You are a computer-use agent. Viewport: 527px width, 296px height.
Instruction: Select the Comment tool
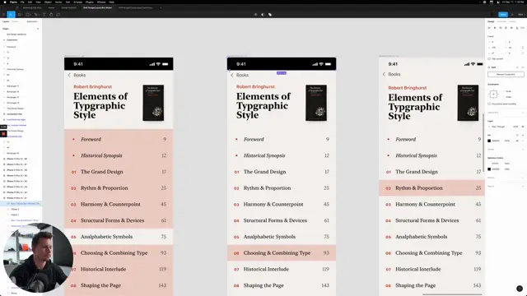58,15
